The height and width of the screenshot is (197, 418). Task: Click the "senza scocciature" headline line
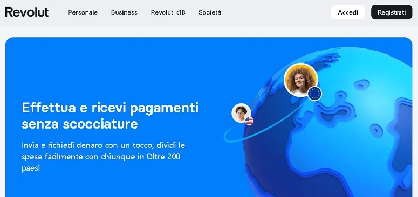(x=80, y=124)
